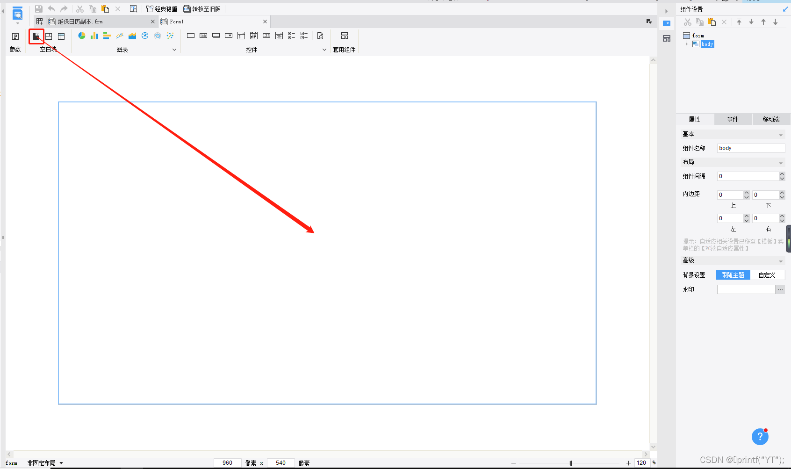Collapse the right side panel arrow
Viewport: 791px width, 469px height.
point(667,11)
